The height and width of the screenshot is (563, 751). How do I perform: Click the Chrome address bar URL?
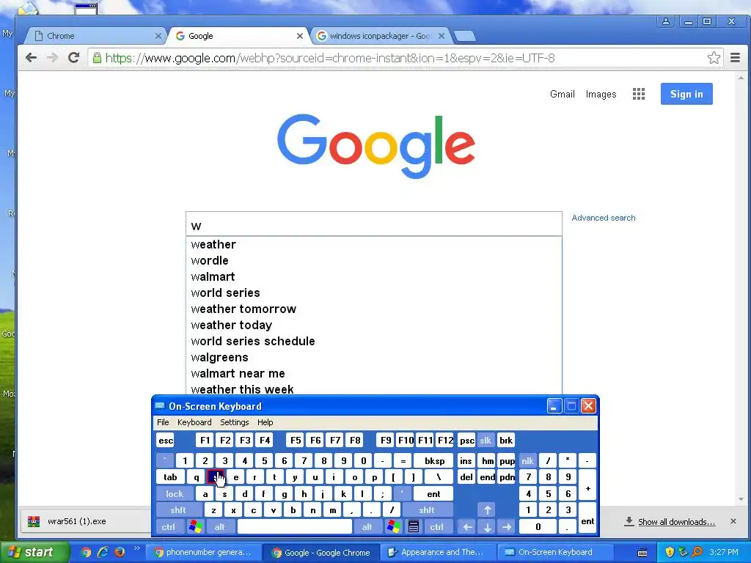pos(329,58)
